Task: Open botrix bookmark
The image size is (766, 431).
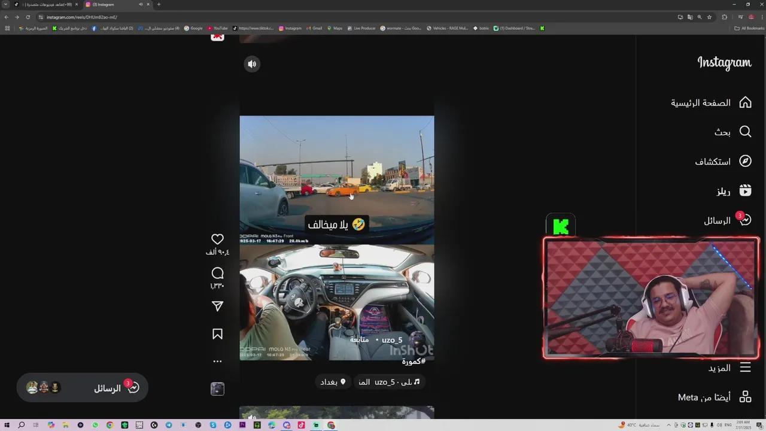Action: click(x=481, y=28)
